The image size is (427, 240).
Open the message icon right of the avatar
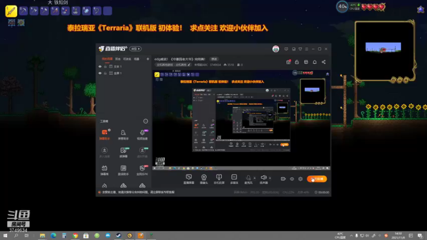(286, 49)
